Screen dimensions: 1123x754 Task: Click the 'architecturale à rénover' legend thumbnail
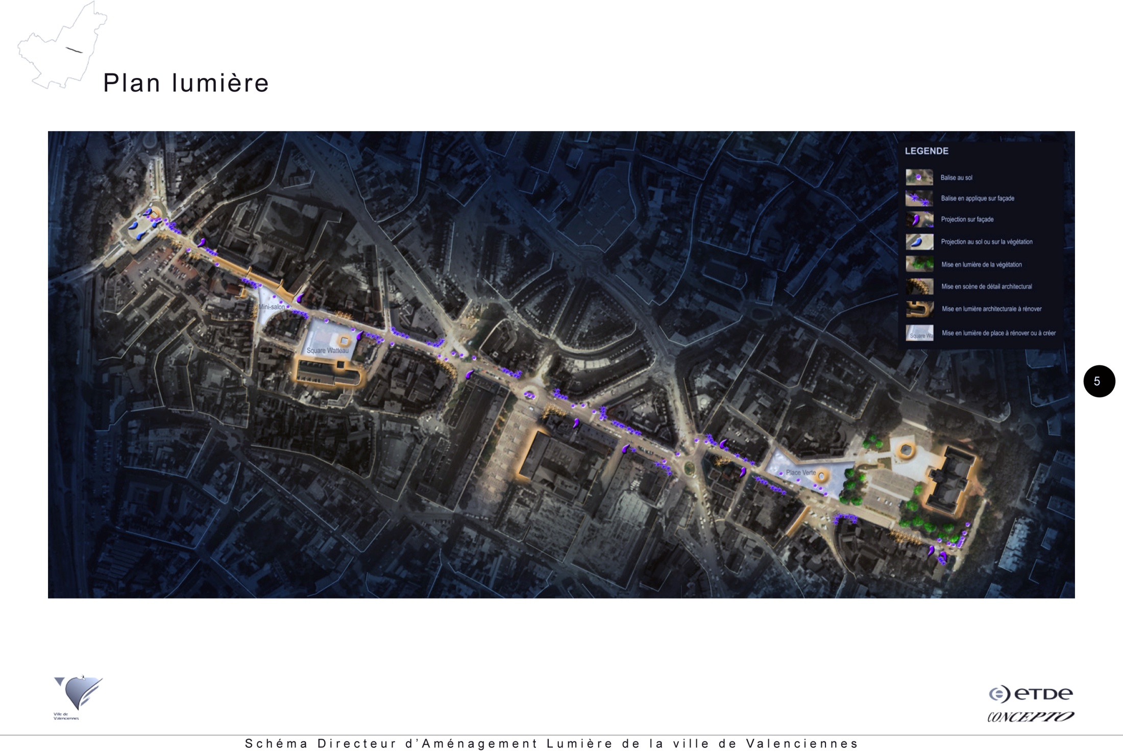tap(919, 309)
